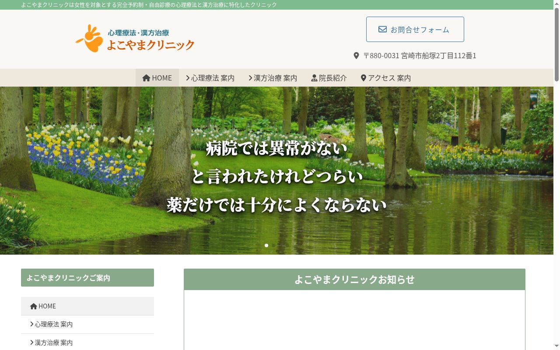Select the white slide indicator dot
Image resolution: width=560 pixels, height=350 pixels.
[x=266, y=245]
